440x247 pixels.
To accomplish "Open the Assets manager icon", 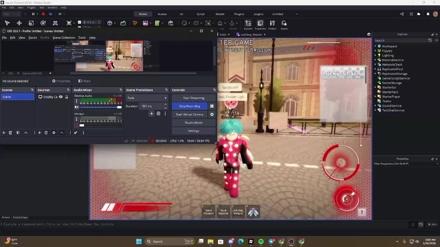I will [x=284, y=25].
